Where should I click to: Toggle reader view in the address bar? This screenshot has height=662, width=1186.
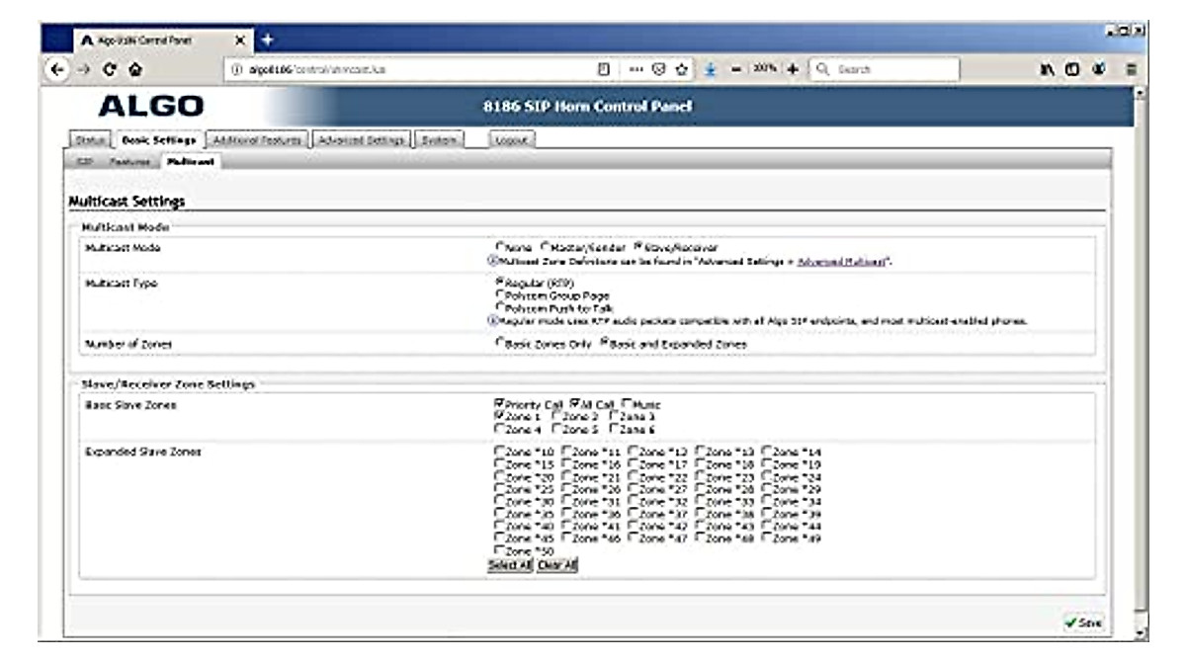[x=603, y=69]
